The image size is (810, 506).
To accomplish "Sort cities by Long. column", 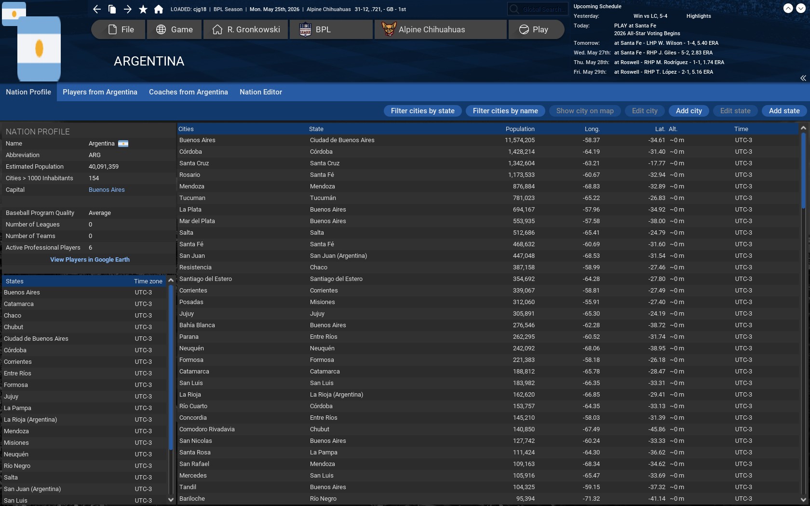I will [592, 129].
